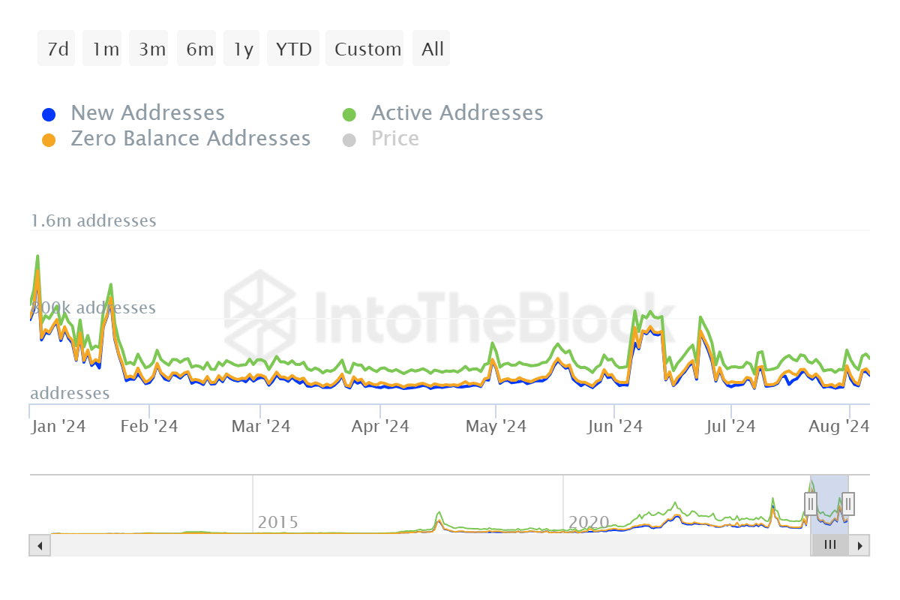The height and width of the screenshot is (600, 900).
Task: Click the scrollbar right arrow
Action: [859, 545]
